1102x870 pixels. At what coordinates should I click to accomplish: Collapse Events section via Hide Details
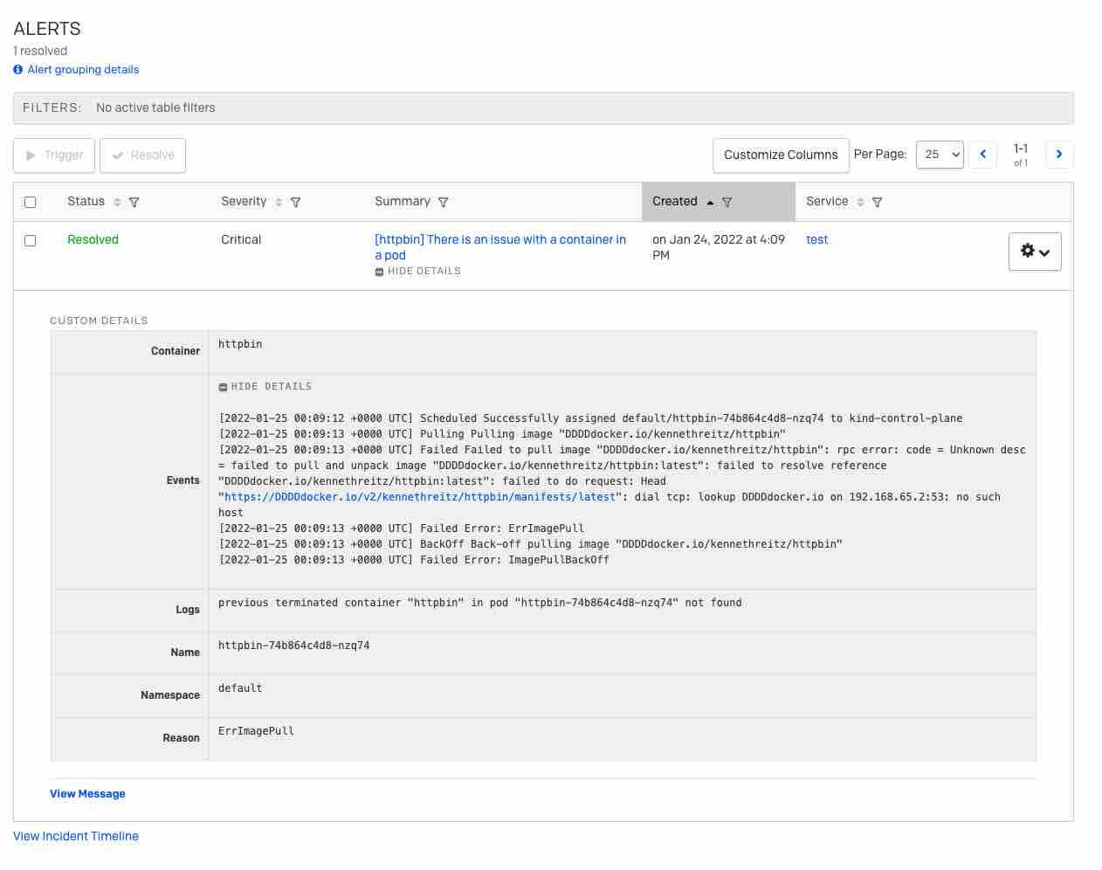(x=265, y=386)
